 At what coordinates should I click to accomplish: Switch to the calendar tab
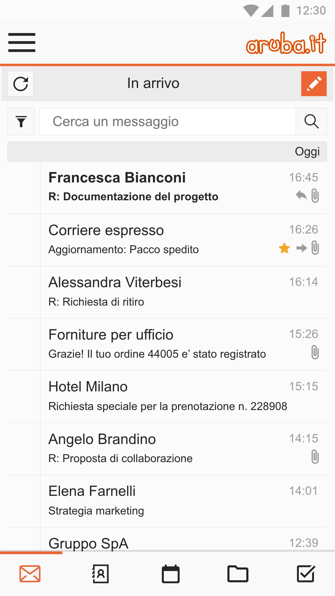pyautogui.click(x=170, y=574)
